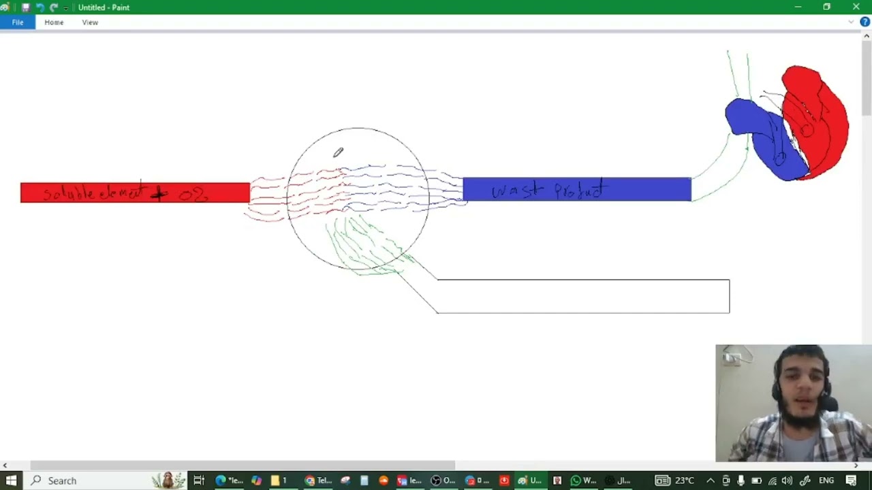
Task: Click red 'soluble element + O2' box
Action: point(135,193)
